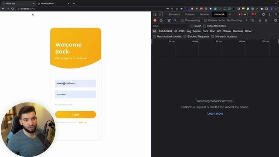Click the network Filter text box
Viewport: 279px width, 157px height.
point(170,26)
